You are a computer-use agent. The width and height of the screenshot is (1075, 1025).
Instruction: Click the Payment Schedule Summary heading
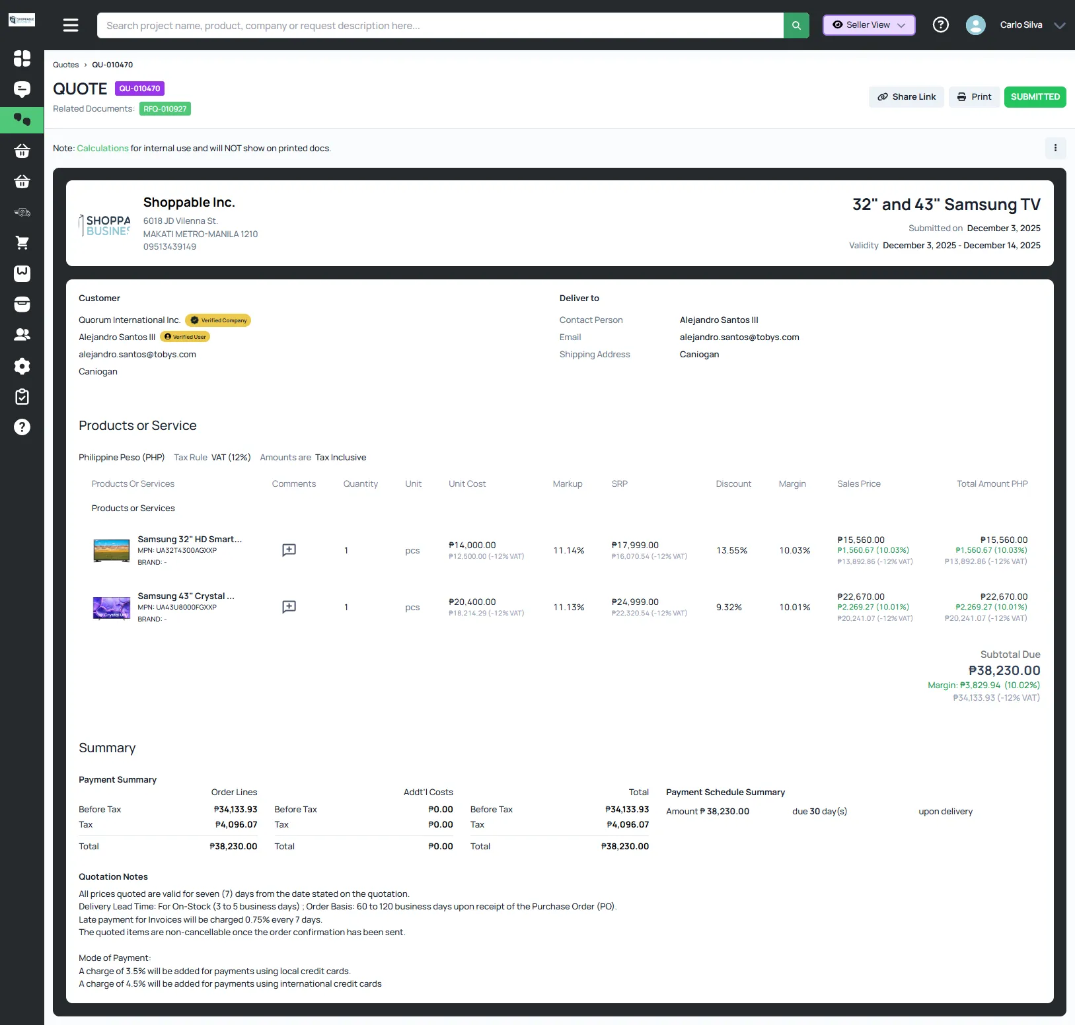[725, 792]
